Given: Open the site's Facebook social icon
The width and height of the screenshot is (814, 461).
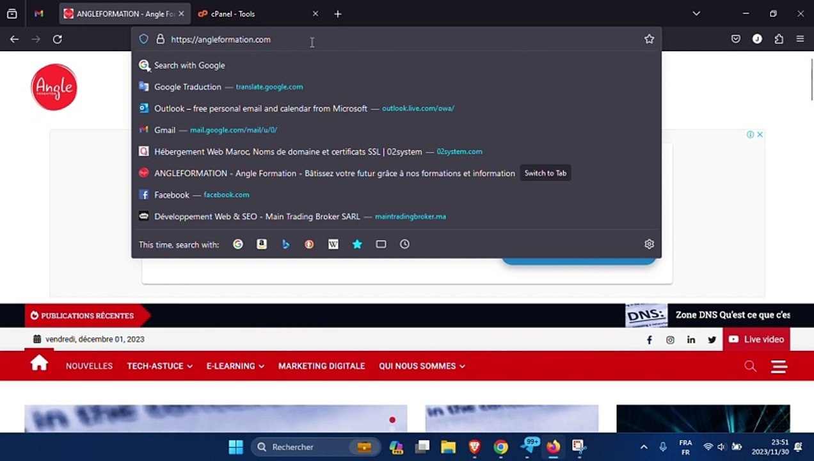Looking at the screenshot, I should [x=649, y=339].
